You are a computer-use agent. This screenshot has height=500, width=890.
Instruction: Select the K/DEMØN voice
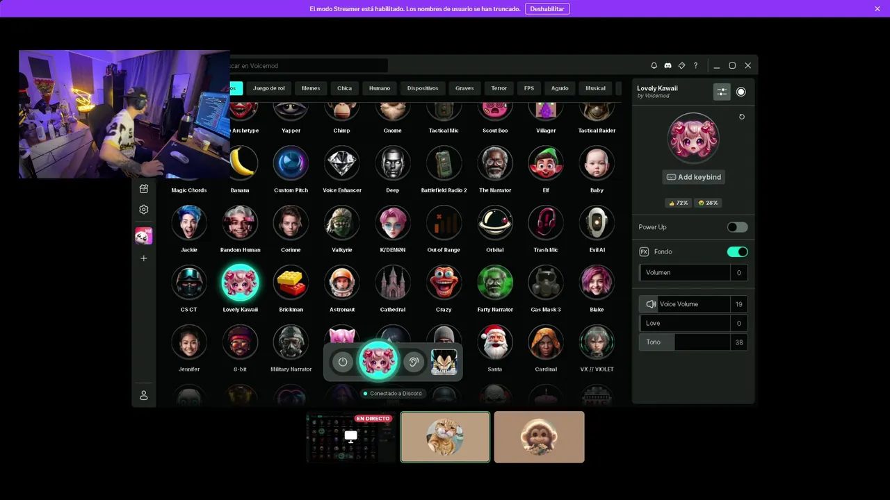(393, 223)
